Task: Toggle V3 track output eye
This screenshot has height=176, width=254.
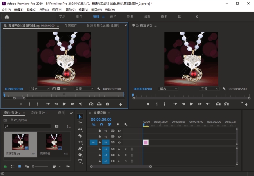Action: click(119, 131)
